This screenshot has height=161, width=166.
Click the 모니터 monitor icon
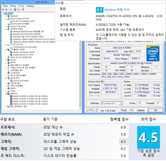point(9,60)
